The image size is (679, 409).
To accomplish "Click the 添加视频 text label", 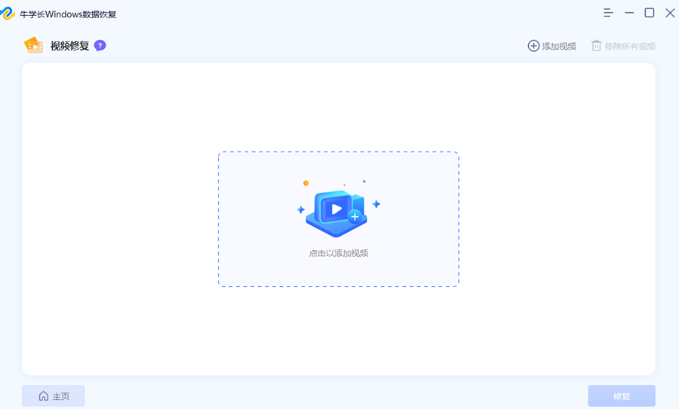I will [x=559, y=47].
